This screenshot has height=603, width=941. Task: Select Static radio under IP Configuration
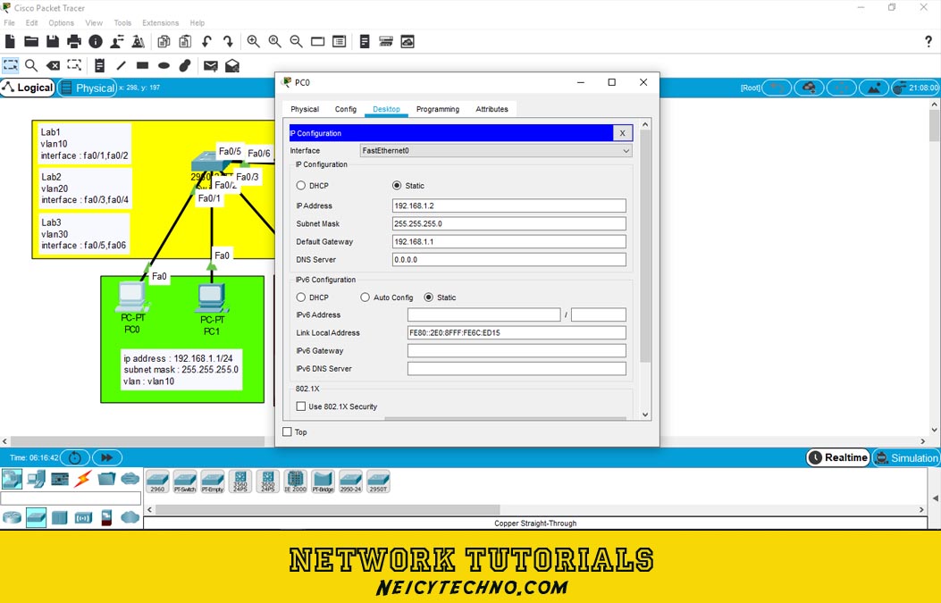click(x=397, y=186)
